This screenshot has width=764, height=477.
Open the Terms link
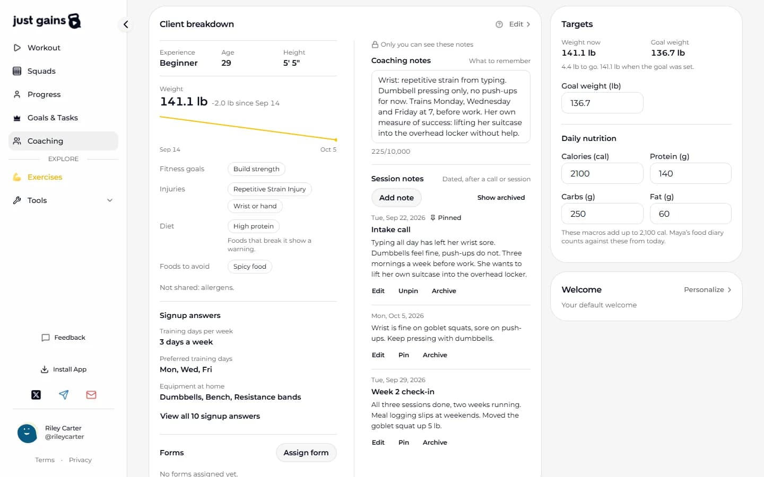45,460
